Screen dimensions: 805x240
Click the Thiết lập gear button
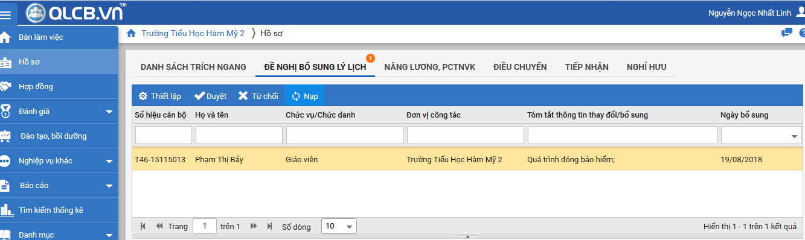[x=159, y=96]
